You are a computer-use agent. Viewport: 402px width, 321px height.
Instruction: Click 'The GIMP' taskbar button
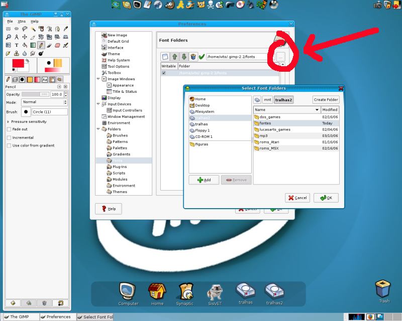[x=22, y=317]
